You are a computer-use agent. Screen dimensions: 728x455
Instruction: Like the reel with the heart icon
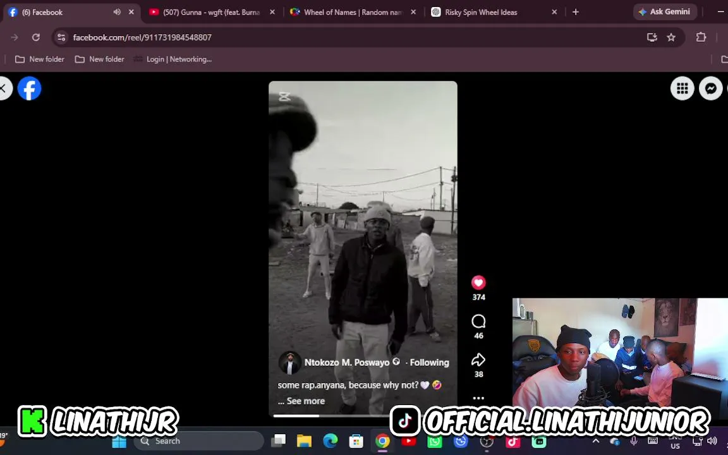click(478, 282)
